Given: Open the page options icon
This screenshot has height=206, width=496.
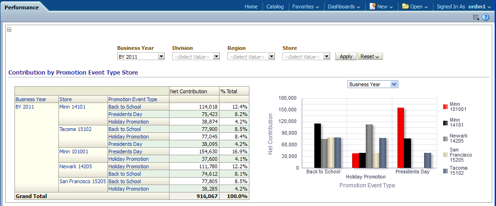Looking at the screenshot, I should (x=476, y=17).
